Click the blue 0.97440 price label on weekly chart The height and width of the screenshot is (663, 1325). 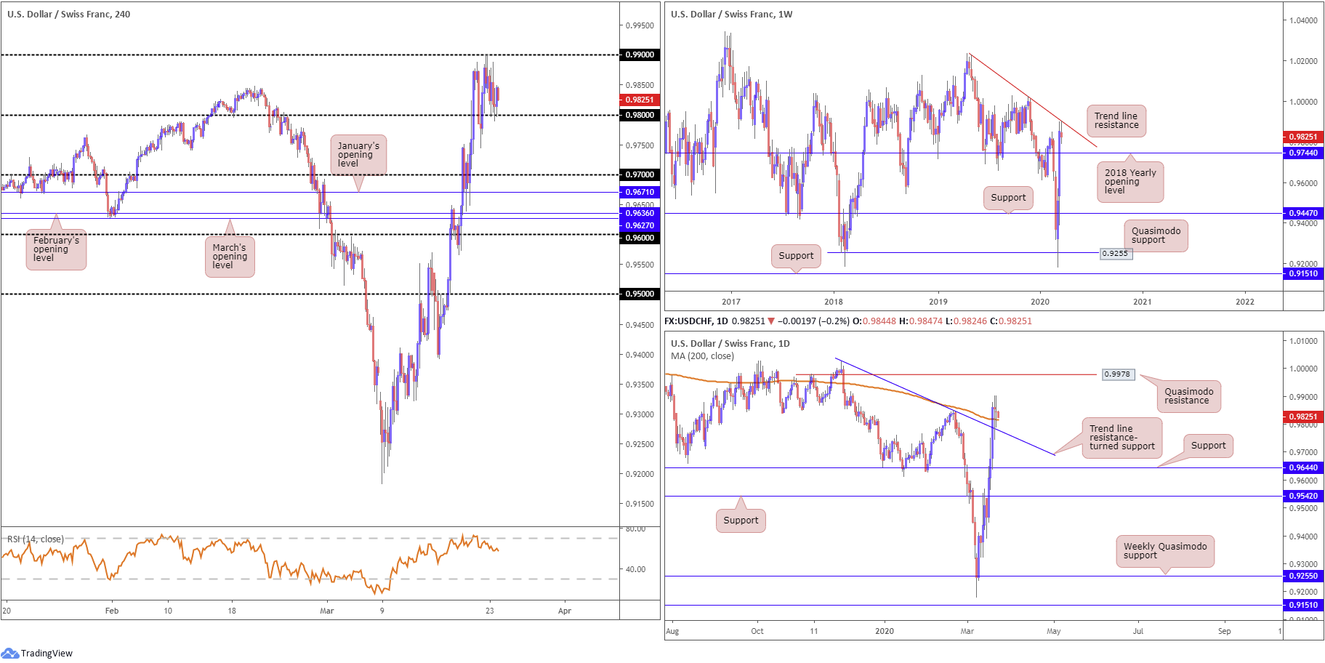coord(1302,153)
